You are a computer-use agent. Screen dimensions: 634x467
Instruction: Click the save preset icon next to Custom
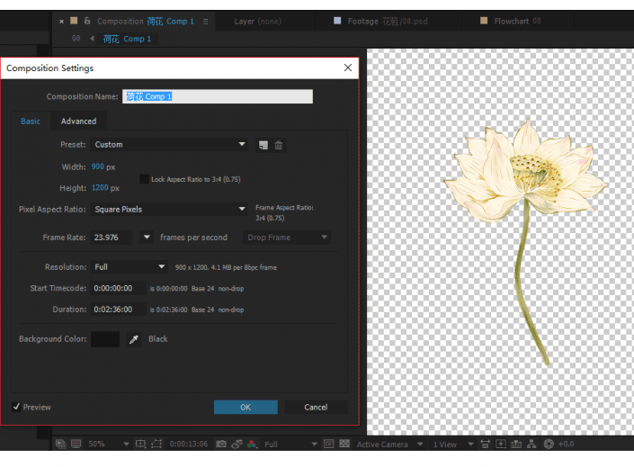pos(263,145)
